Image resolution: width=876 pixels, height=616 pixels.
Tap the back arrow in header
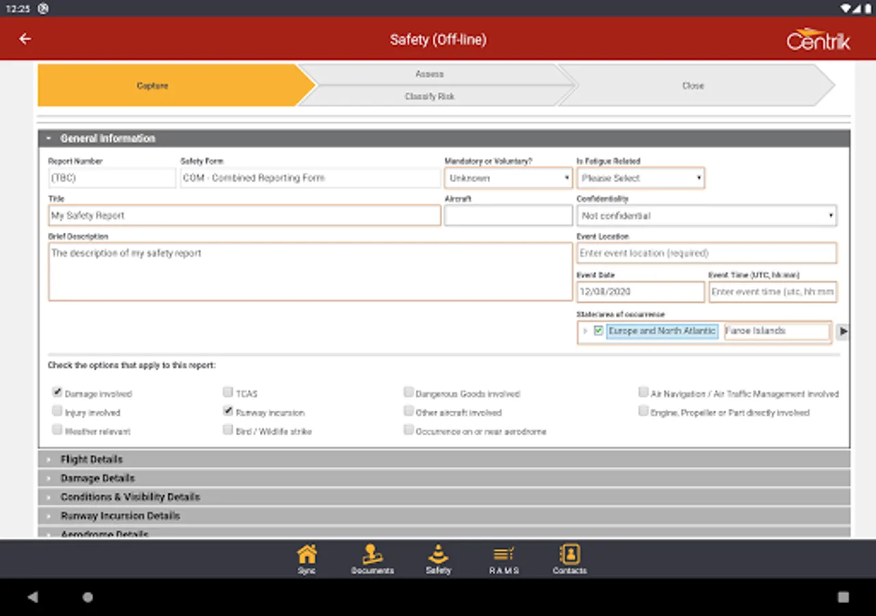point(25,39)
